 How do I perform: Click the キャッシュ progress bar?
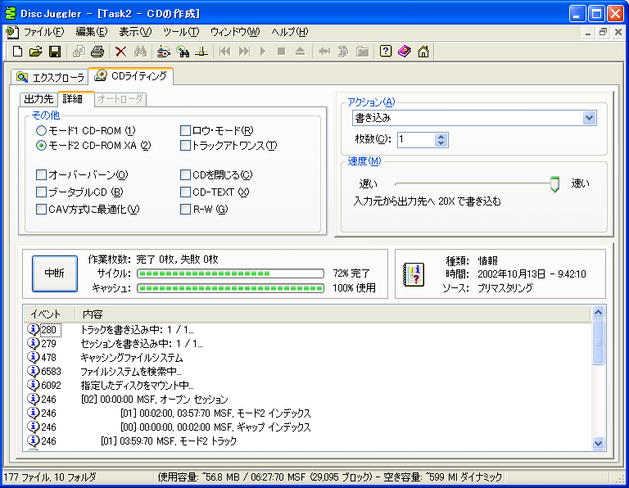point(230,288)
